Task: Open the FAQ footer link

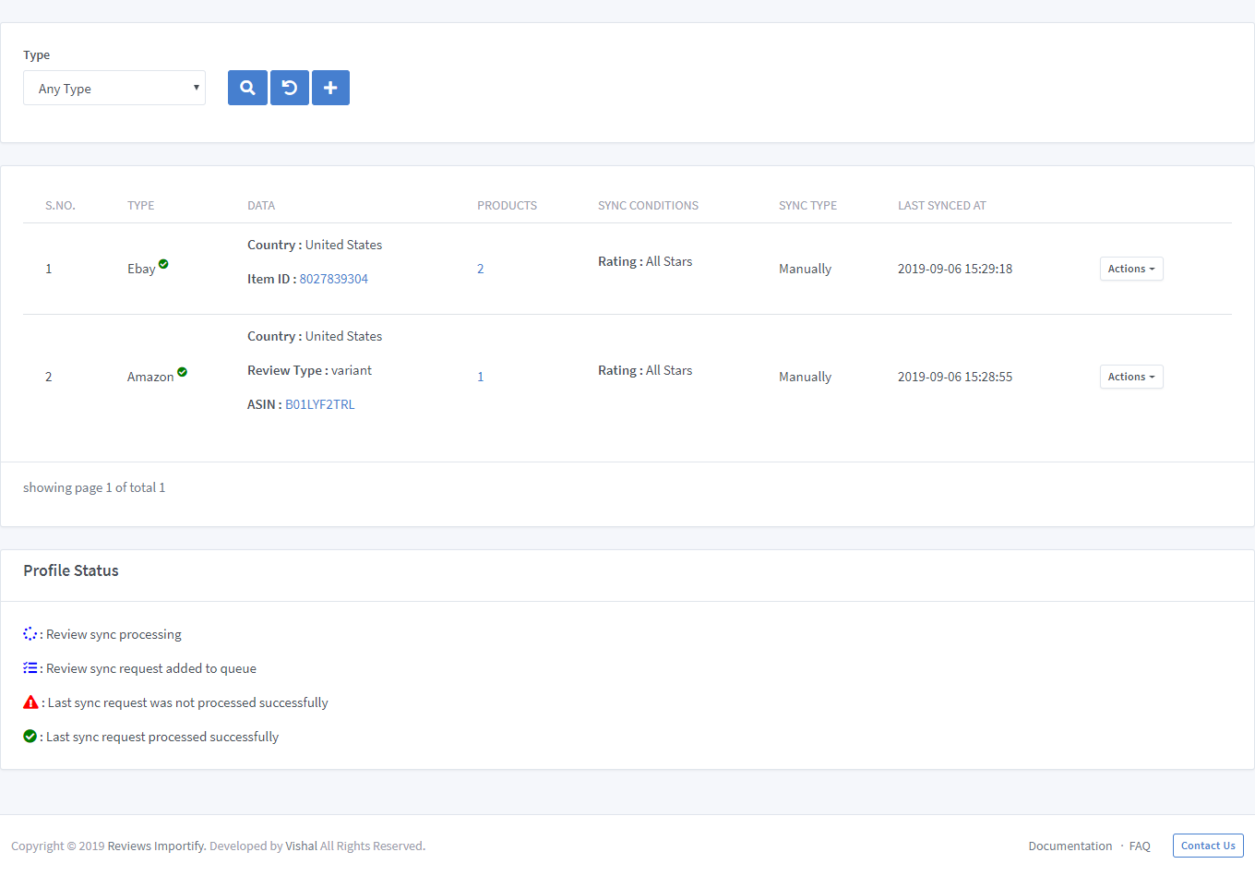Action: (1140, 846)
